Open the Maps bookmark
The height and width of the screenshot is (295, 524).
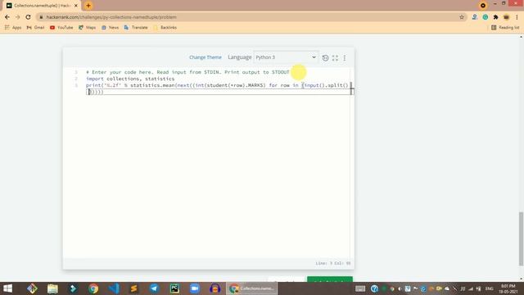tap(88, 27)
